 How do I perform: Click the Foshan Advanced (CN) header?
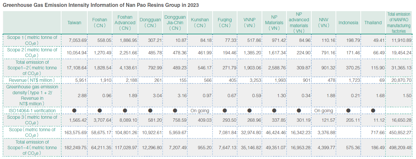pyautogui.click(x=125, y=23)
